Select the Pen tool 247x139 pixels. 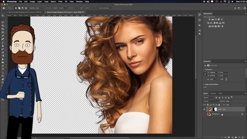coord(3,66)
